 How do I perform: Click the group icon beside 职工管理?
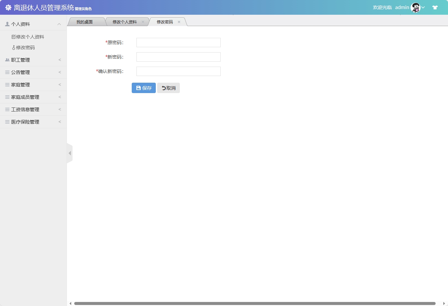pos(7,60)
